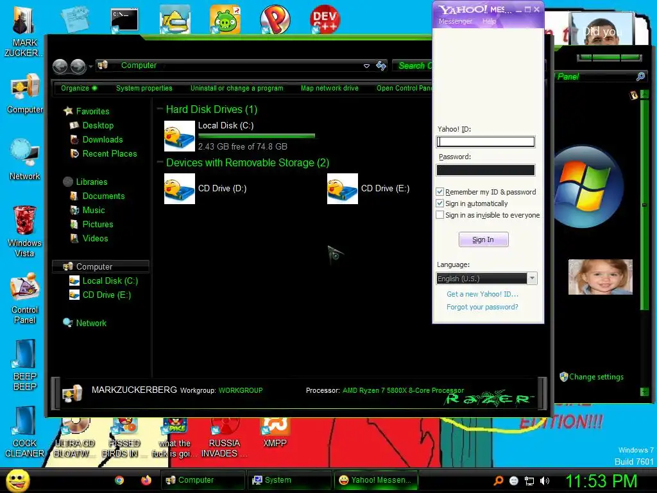Toggle Remember my ID & password
This screenshot has height=493, width=657.
(439, 191)
